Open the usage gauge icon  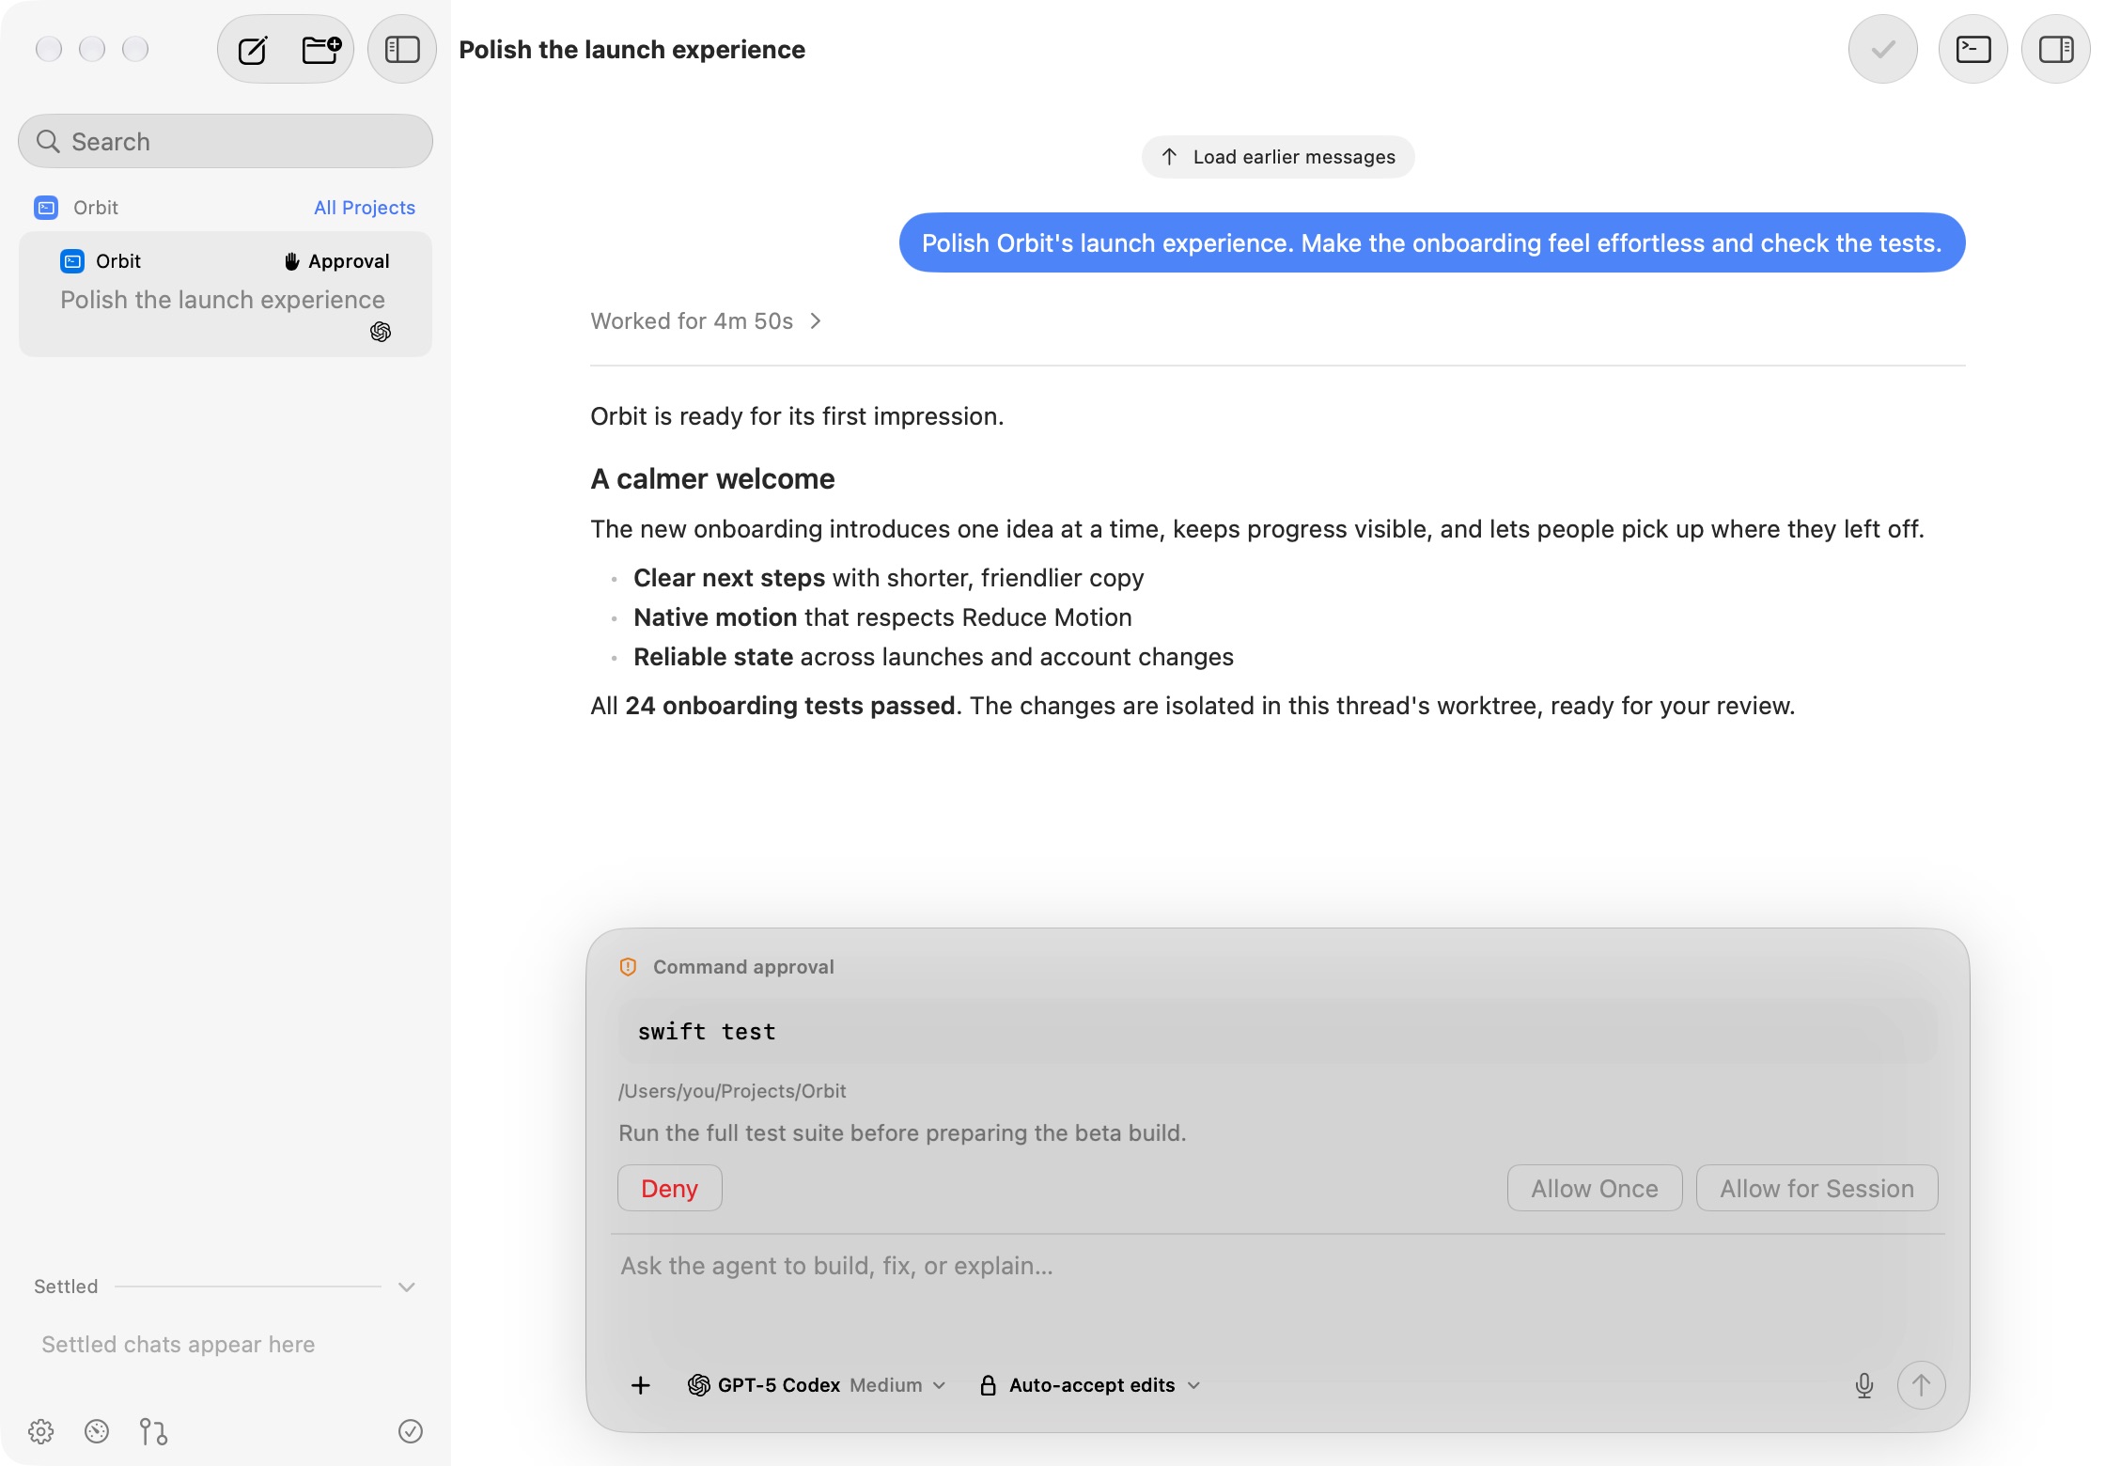coord(97,1431)
